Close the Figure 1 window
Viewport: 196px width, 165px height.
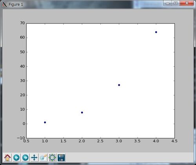[x=187, y=3]
